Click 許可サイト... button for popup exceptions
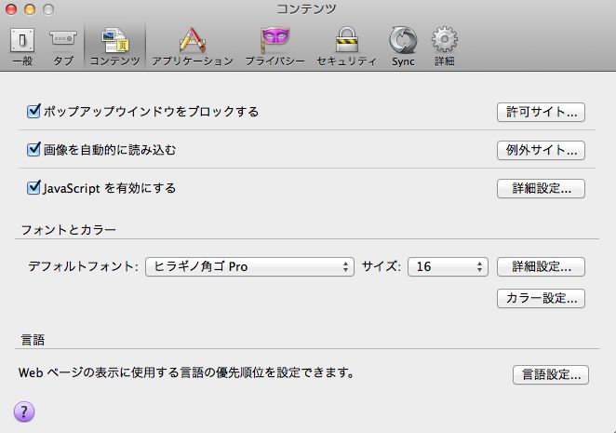This screenshot has height=433, width=616. (x=541, y=113)
